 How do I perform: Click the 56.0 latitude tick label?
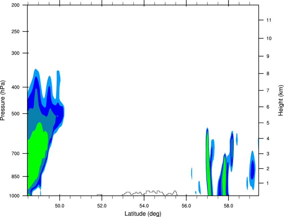tap(186, 206)
